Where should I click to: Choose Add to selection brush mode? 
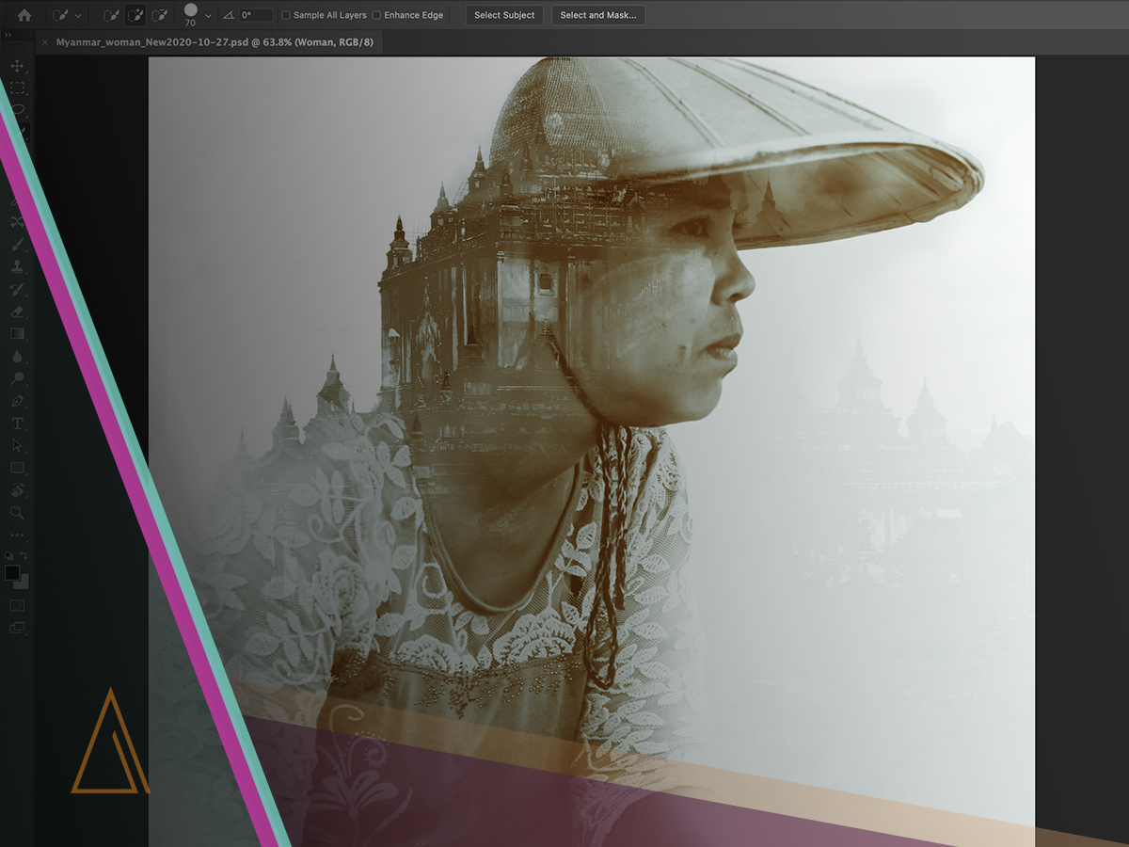coord(135,15)
